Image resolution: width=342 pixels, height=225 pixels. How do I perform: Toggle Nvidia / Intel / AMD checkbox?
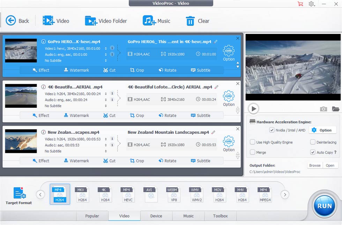[x=272, y=130]
